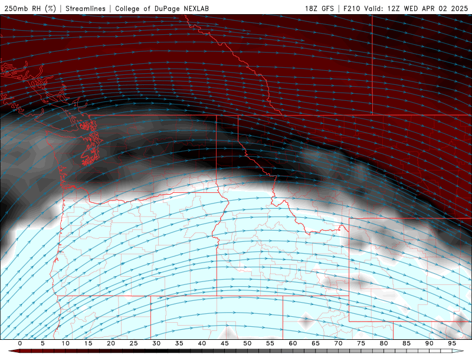Viewport: 472px width, 354px height.
Task: Pick the "30" value on the legend
Action: (x=156, y=343)
